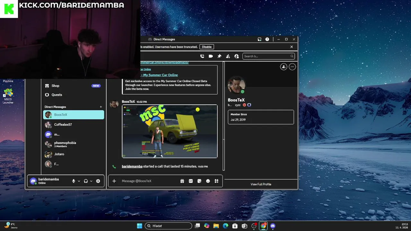Open Chrome from the taskbar
Viewport: 411px width, 231px height.
pyautogui.click(x=263, y=226)
